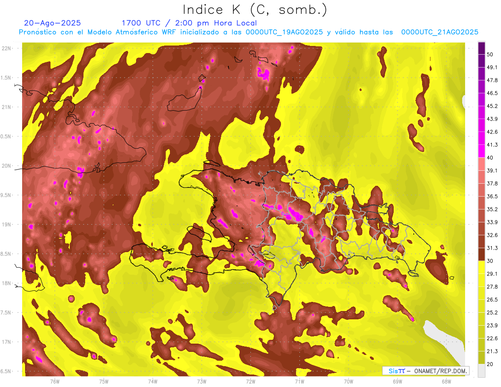Image resolution: width=501 pixels, height=387 pixels.
Task: Click longitude label '71W'
Action: click(x=299, y=382)
